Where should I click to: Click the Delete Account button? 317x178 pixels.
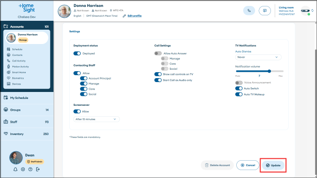click(217, 165)
